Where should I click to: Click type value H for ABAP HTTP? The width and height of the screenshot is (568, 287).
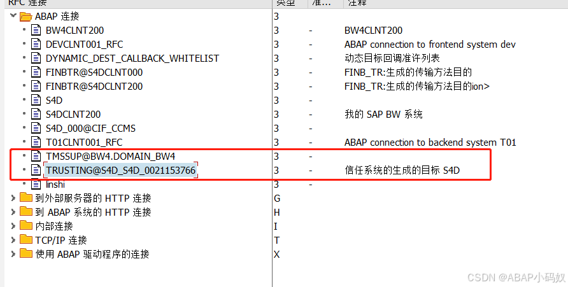(277, 212)
